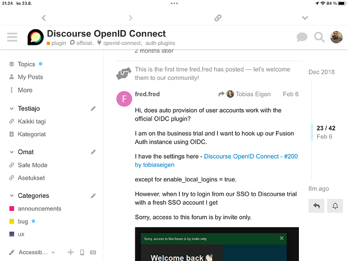Click the 23 / 42 timeline position
348x261 pixels.
326,128
